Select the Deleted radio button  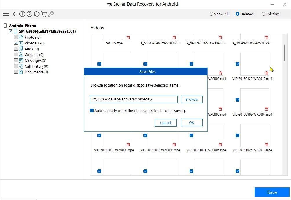pyautogui.click(x=237, y=14)
